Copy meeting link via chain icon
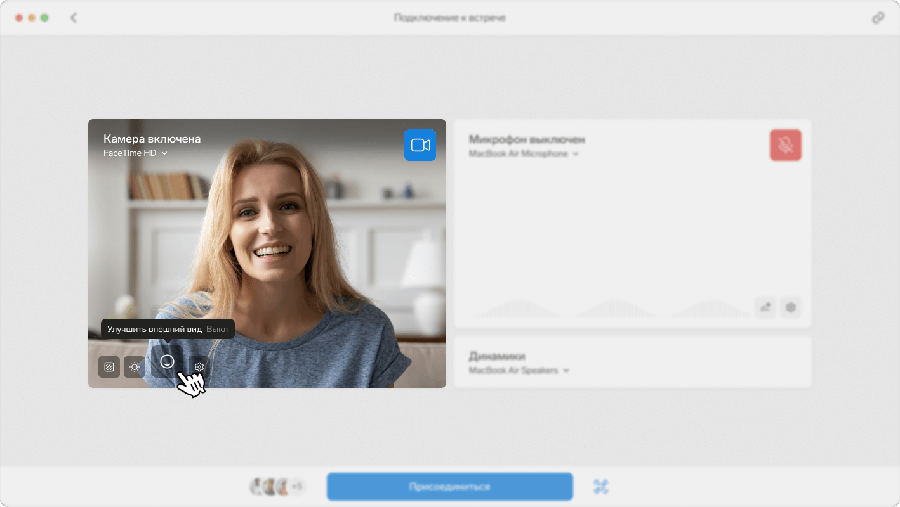Image resolution: width=900 pixels, height=507 pixels. (878, 18)
